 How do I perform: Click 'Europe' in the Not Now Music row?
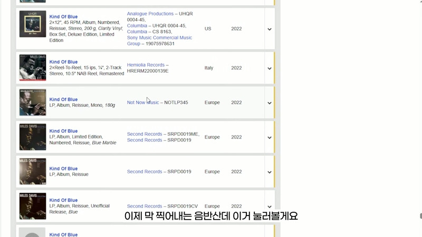[x=212, y=102]
